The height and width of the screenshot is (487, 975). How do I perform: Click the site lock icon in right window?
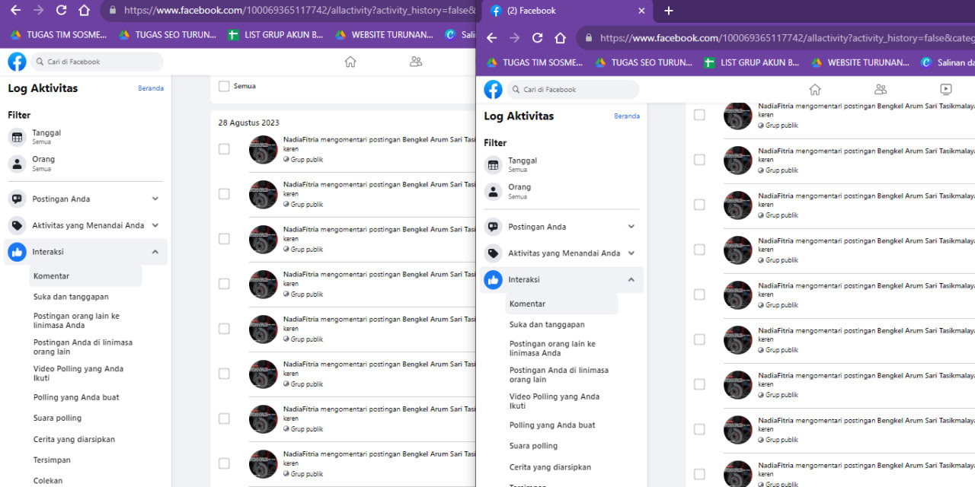589,38
